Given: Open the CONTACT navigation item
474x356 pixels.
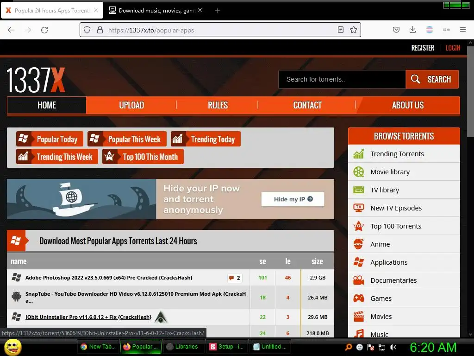Looking at the screenshot, I should (x=307, y=105).
